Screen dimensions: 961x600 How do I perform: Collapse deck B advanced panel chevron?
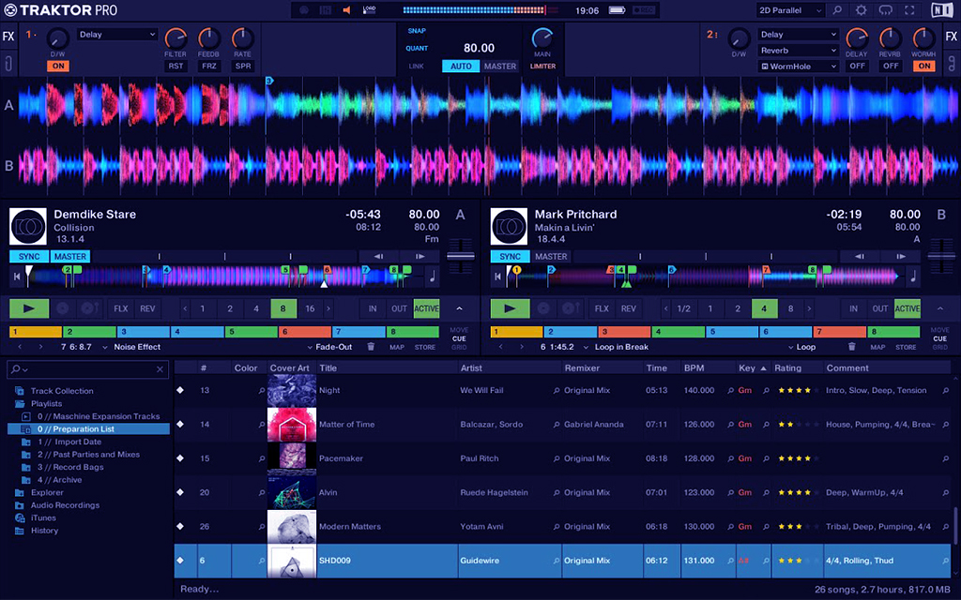[x=939, y=308]
